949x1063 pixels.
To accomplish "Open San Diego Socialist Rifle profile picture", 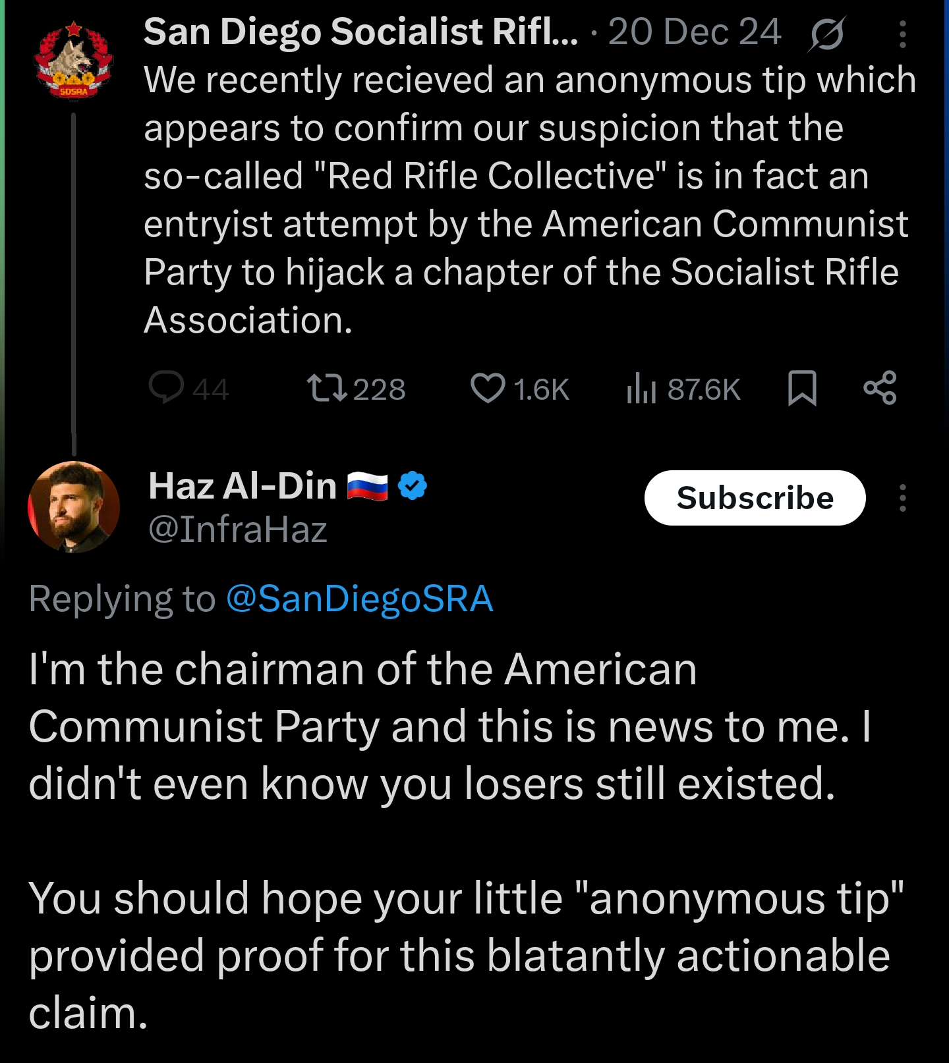I will [x=73, y=61].
